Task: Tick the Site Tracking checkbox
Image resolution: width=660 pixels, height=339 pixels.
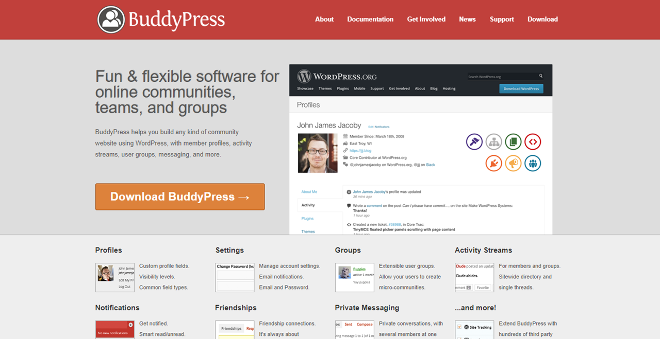Action: [x=460, y=327]
